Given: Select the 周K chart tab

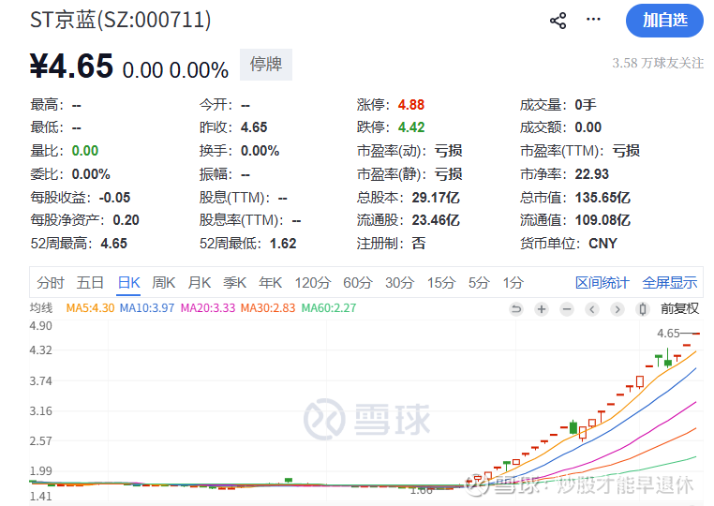Looking at the screenshot, I should point(163,283).
